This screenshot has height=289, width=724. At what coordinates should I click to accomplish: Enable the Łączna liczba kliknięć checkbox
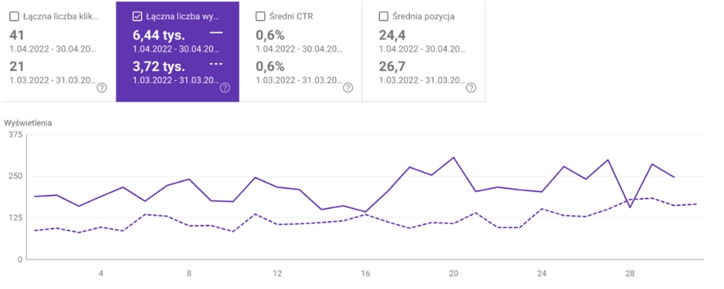(x=14, y=16)
